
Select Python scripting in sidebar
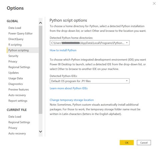[23, 50]
